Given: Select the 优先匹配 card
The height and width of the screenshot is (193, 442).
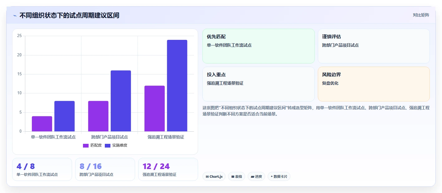Looking at the screenshot, I should 259,46.
